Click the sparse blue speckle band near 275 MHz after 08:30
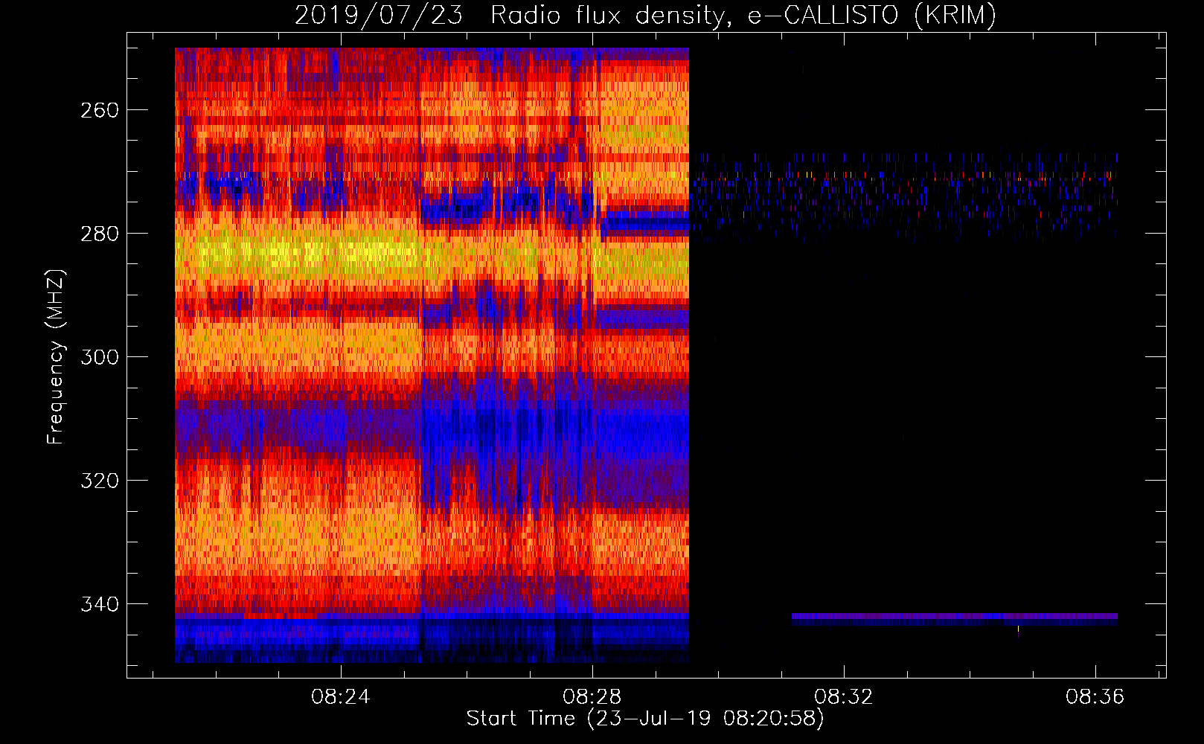Screen dimensions: 1204x744 pyautogui.click(x=904, y=197)
